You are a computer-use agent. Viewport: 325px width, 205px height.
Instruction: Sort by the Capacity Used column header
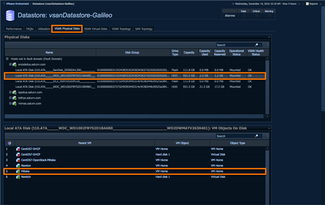pyautogui.click(x=205, y=52)
